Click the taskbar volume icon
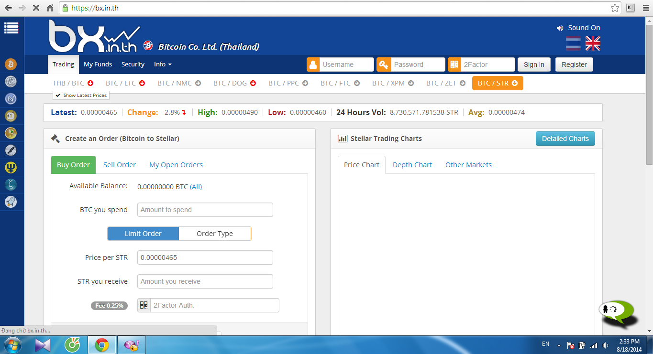Image resolution: width=653 pixels, height=354 pixels. tap(606, 345)
